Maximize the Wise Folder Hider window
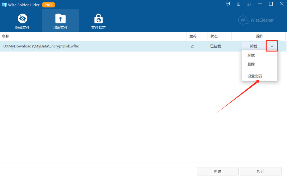Screen dimensions: 287x180 coord(271,4)
